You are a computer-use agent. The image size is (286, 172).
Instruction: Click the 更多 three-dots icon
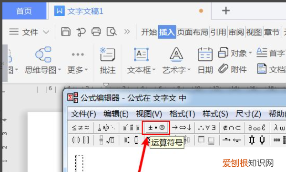click(78, 54)
